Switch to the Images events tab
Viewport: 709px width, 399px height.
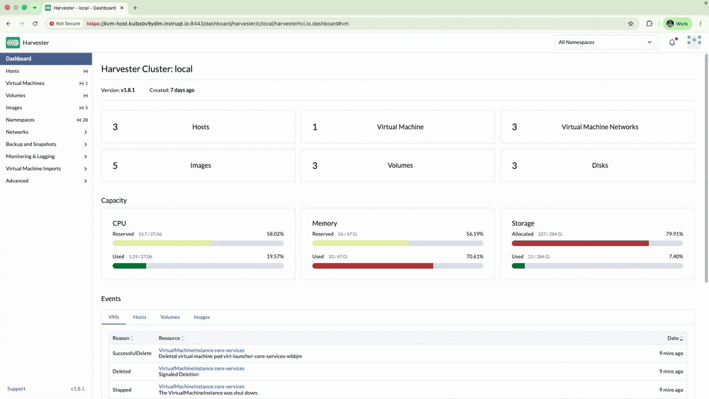(x=201, y=317)
